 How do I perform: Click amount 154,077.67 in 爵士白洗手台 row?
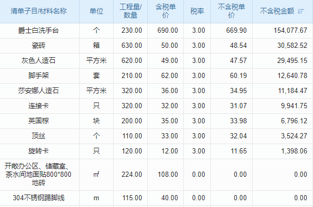click(290, 30)
